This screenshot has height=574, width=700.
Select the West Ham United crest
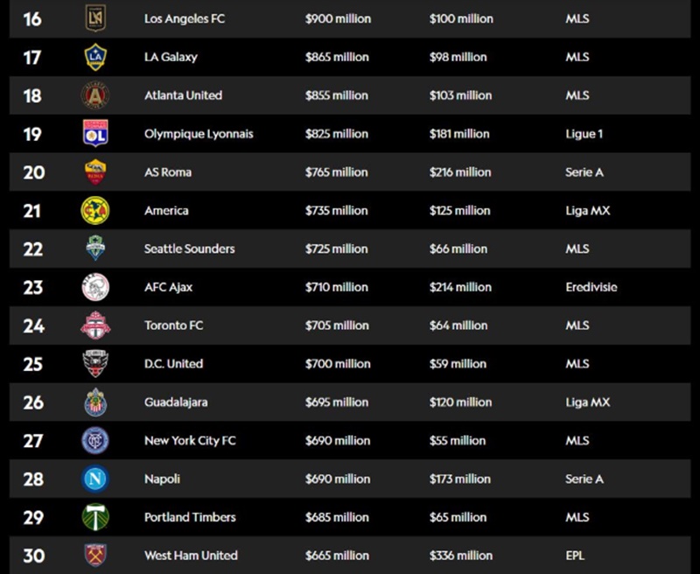coord(95,555)
